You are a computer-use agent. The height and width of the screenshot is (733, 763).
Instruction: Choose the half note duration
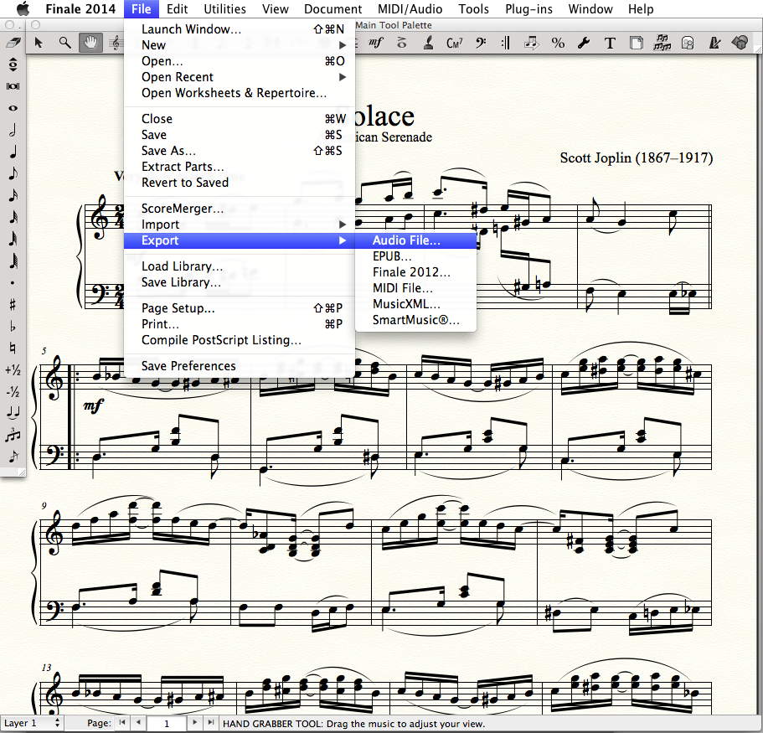[x=13, y=130]
